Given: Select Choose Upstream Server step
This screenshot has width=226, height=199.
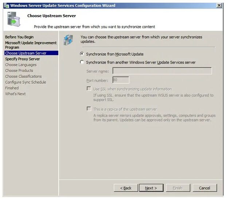Looking at the screenshot, I should tap(31, 53).
